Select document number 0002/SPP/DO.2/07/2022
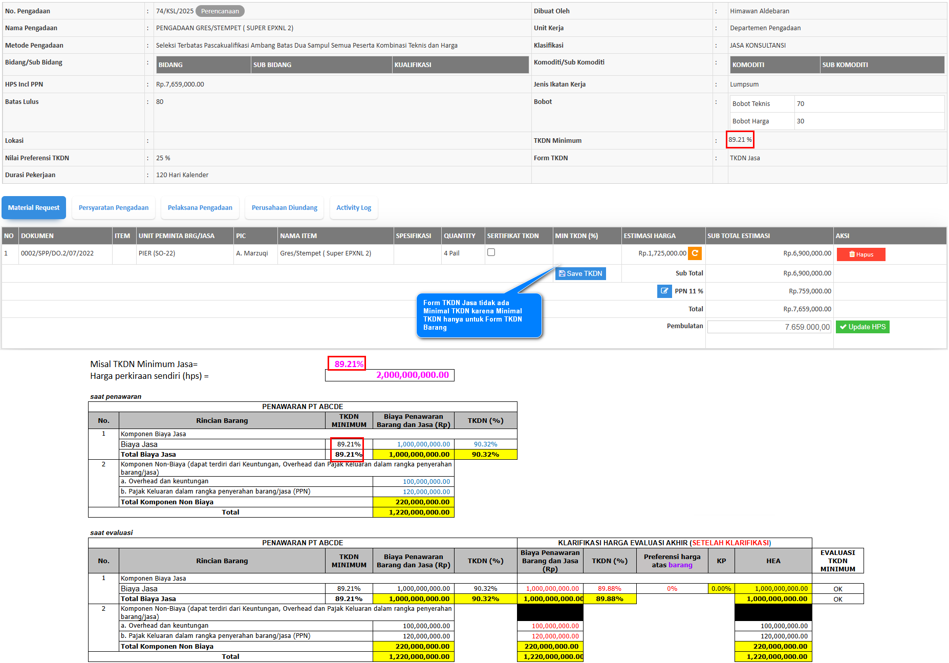 click(x=57, y=253)
